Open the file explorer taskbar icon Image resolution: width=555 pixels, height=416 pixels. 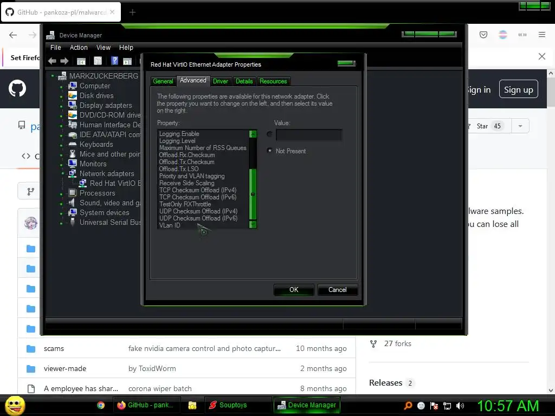[x=192, y=405]
